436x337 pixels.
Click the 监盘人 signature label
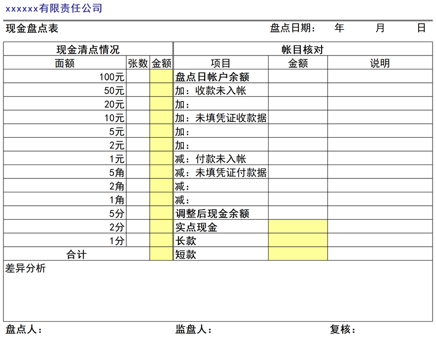point(194,330)
